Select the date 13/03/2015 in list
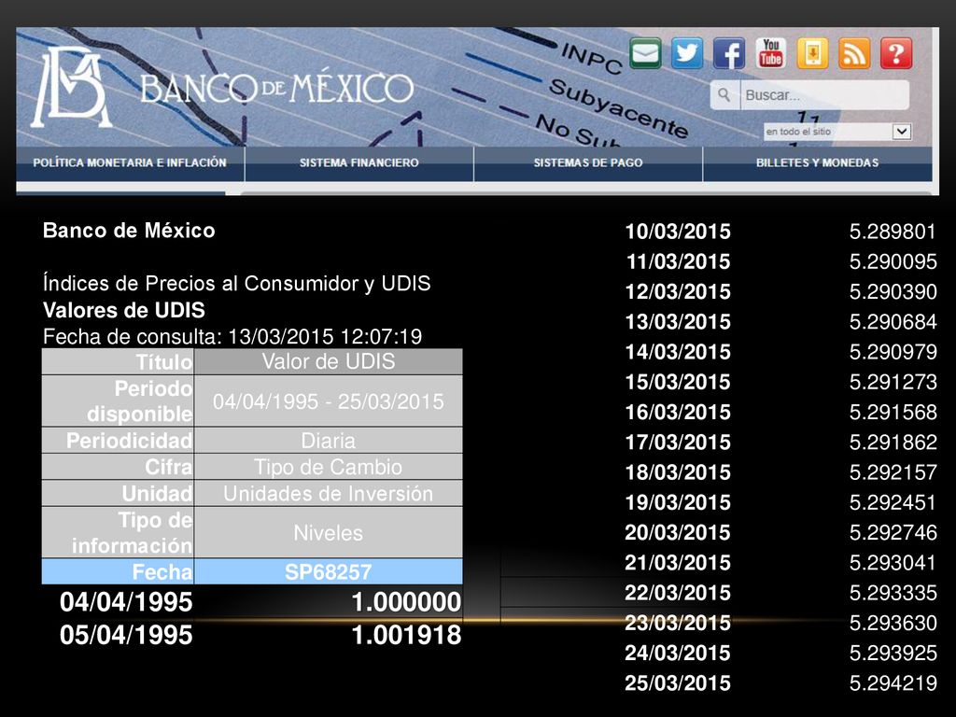The height and width of the screenshot is (717, 956). tap(678, 322)
